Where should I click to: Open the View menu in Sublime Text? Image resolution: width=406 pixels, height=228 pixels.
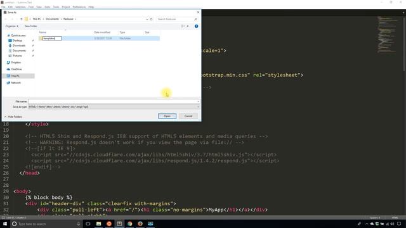(39, 7)
